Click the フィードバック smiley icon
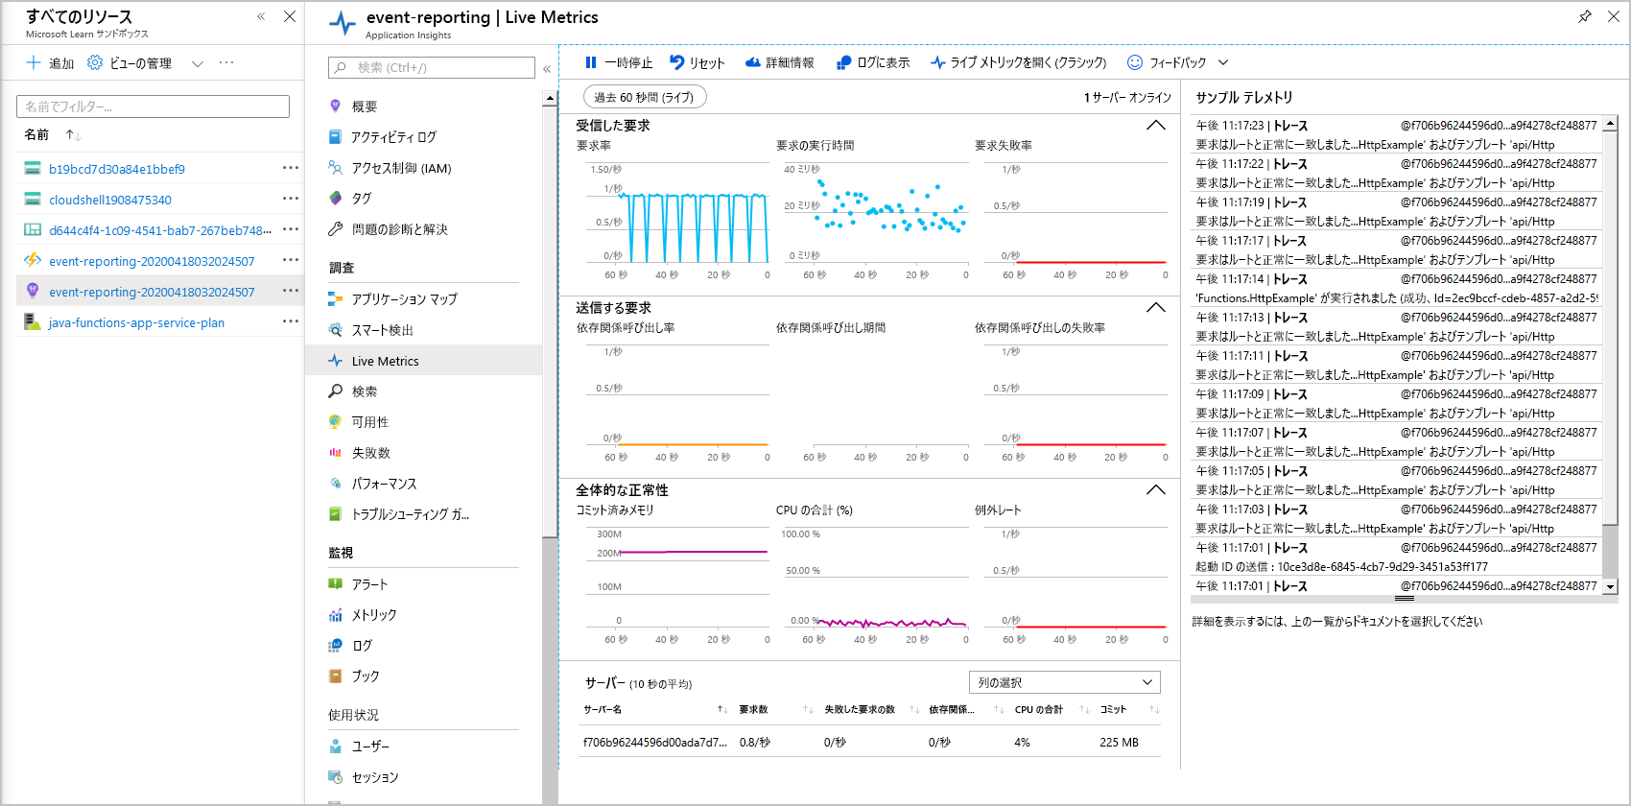Image resolution: width=1631 pixels, height=806 pixels. pos(1134,62)
